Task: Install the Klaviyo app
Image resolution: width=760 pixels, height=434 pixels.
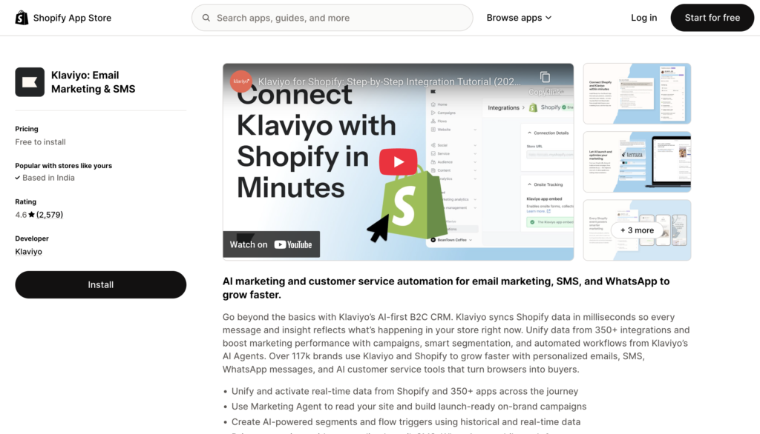Action: click(x=100, y=284)
